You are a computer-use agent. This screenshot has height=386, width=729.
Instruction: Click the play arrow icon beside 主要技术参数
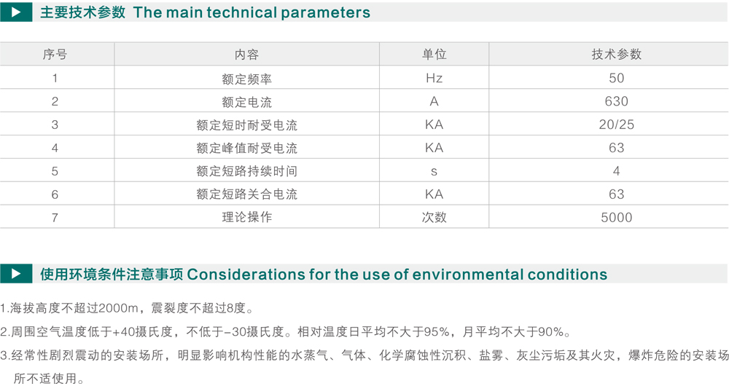click(16, 12)
